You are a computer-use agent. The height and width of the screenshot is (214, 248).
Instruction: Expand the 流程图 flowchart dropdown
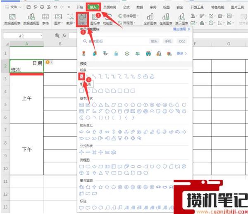(x=127, y=23)
